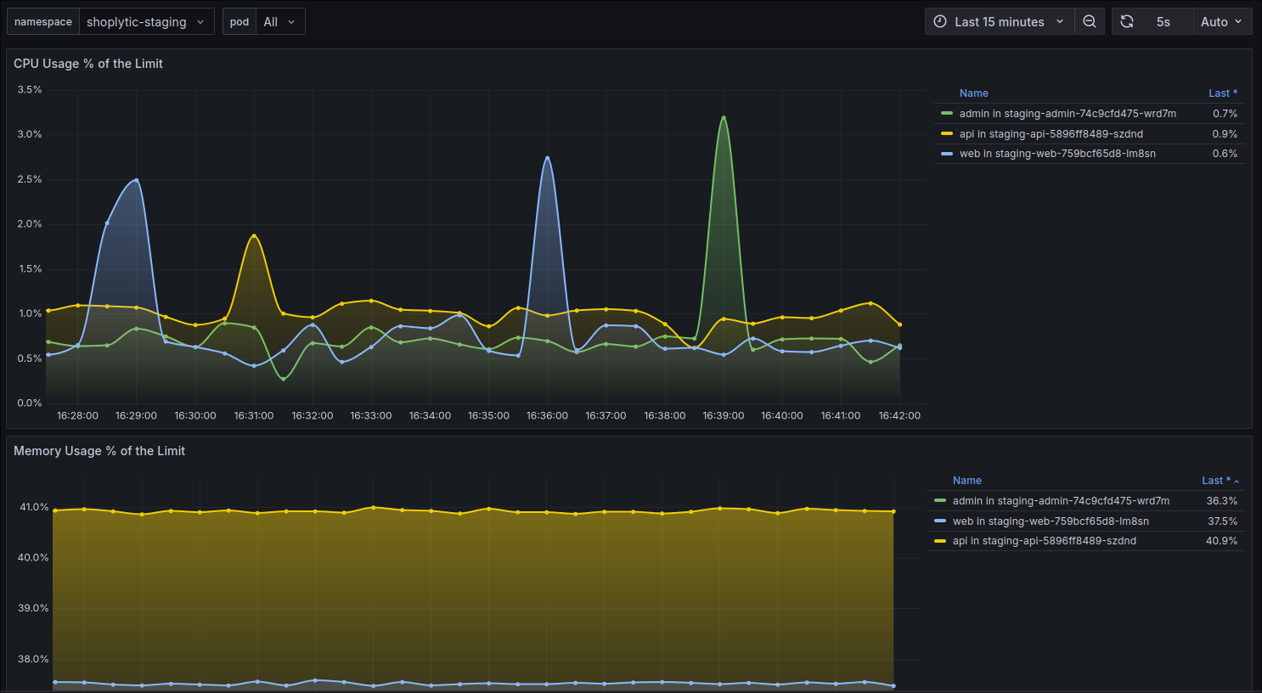This screenshot has width=1262, height=693.
Task: Sort CPU legend by Last column
Action: 1222,93
